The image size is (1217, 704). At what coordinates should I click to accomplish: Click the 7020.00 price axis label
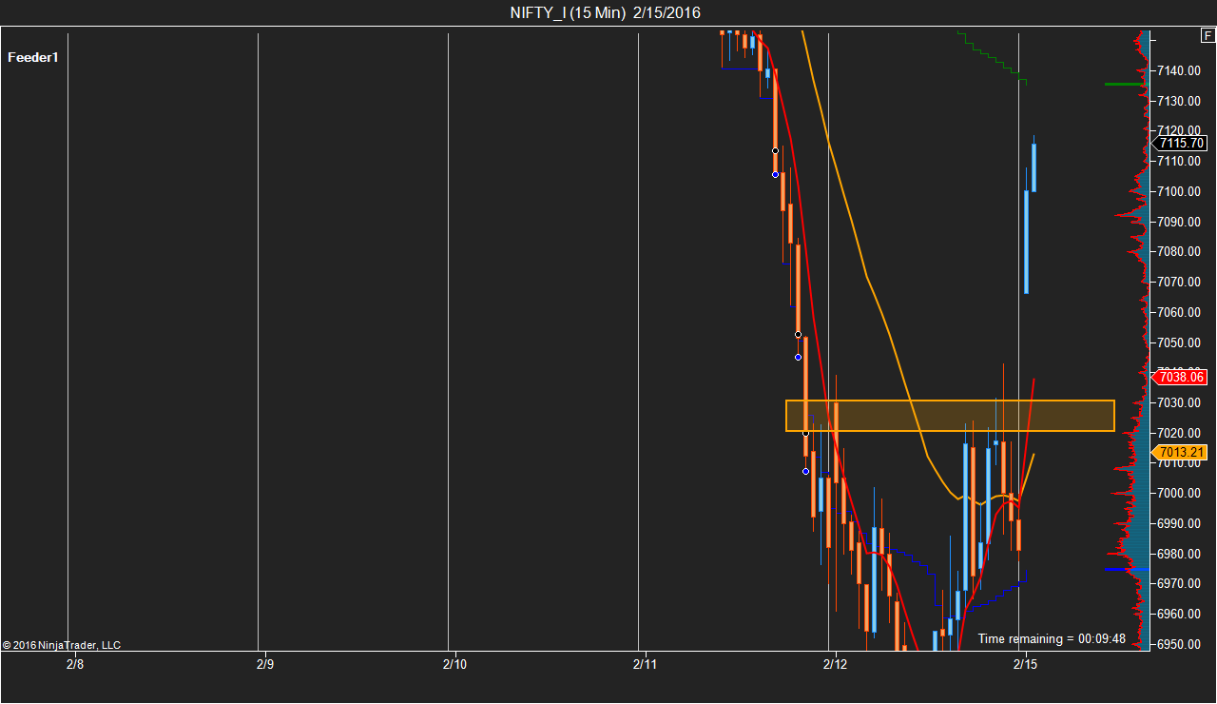[1179, 433]
